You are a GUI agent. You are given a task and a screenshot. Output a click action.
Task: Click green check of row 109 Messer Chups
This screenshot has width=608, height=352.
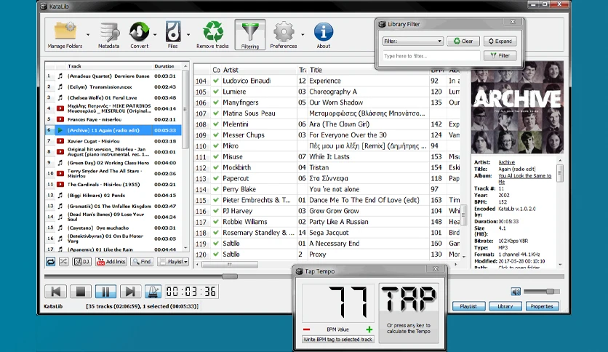click(216, 135)
